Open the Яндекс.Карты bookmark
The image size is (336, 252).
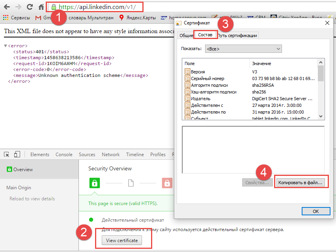pos(138,18)
